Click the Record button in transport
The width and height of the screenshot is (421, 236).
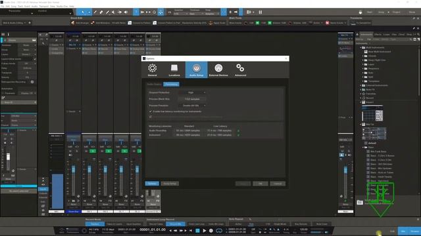[x=211, y=230]
